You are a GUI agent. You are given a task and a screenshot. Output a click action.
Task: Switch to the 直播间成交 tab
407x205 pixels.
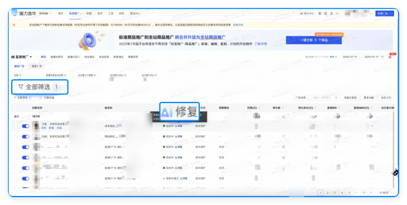pos(56,57)
